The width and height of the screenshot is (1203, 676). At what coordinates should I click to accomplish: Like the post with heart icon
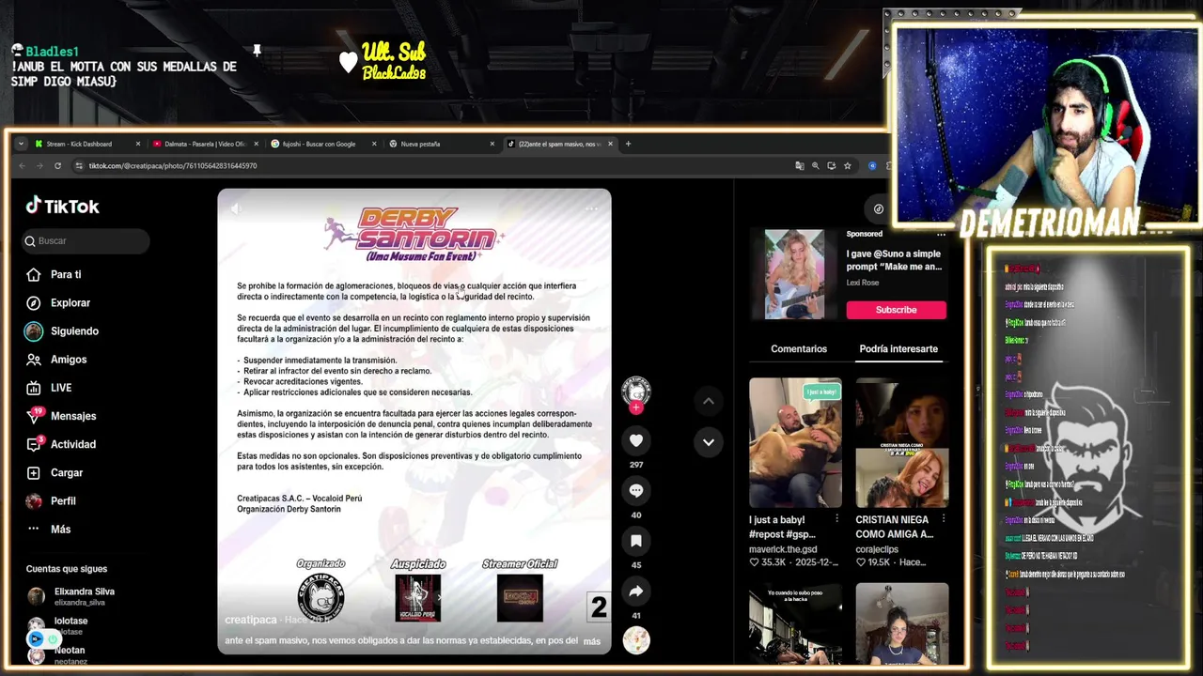pos(636,440)
